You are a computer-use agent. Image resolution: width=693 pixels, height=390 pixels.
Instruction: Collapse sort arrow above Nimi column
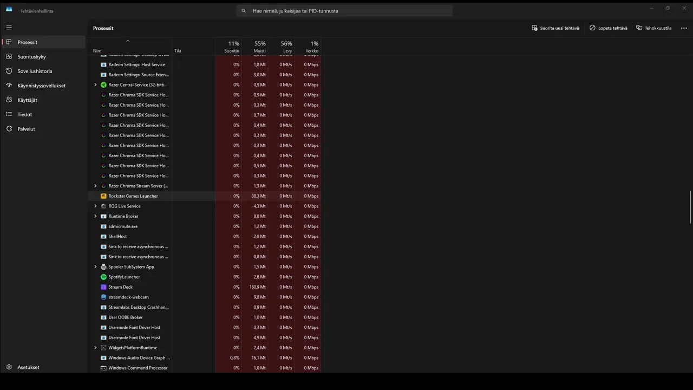(x=128, y=41)
